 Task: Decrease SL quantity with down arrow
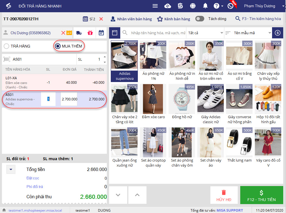pyautogui.click(x=105, y=62)
